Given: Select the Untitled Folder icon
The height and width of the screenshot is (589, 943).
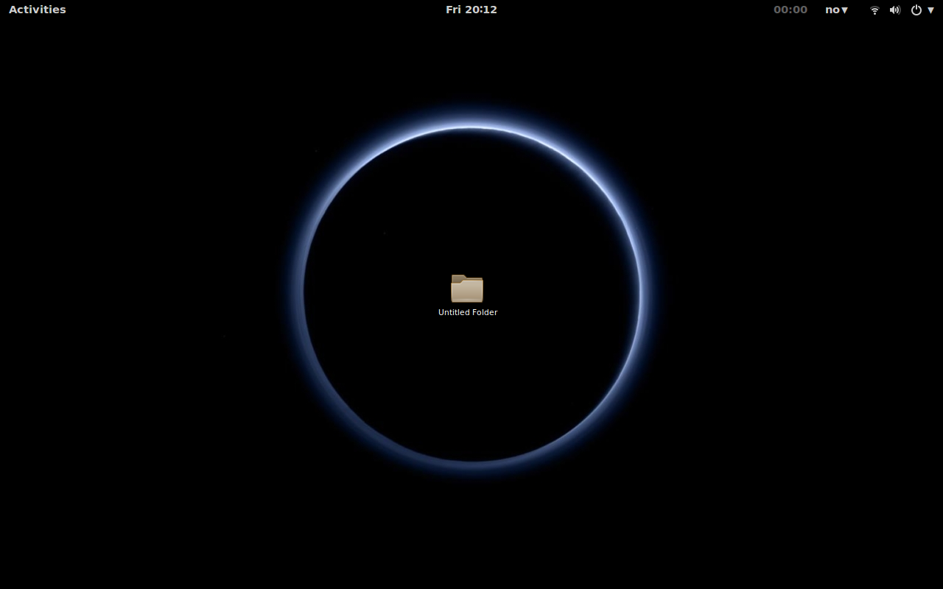Looking at the screenshot, I should [467, 289].
